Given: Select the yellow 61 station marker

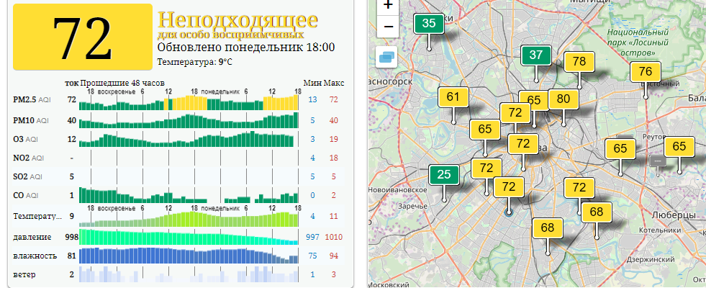Looking at the screenshot, I should (453, 96).
